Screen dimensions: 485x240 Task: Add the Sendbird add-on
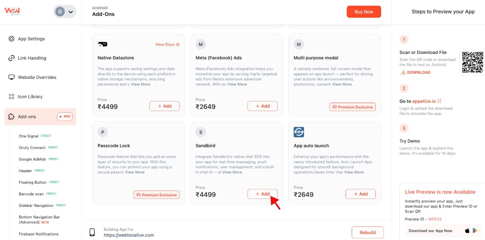point(262,194)
